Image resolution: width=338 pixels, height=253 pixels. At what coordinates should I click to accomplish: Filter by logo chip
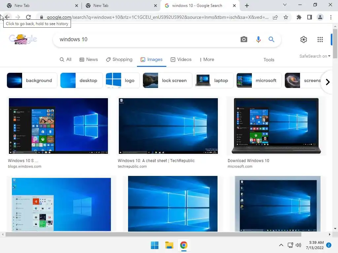pyautogui.click(x=123, y=80)
